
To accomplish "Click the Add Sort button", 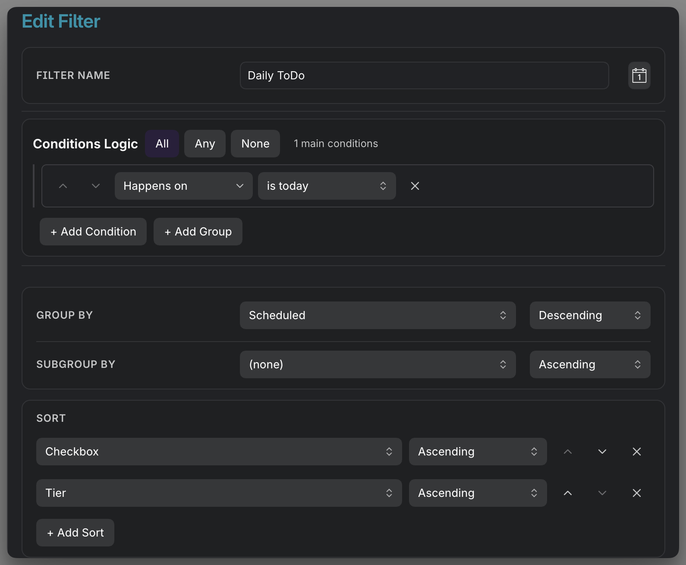I will [x=75, y=533].
